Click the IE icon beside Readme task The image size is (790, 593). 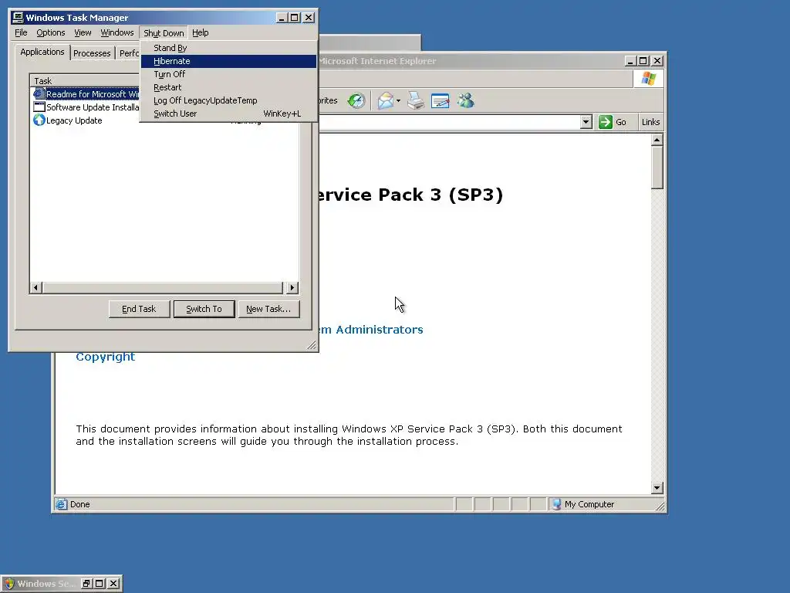[39, 93]
